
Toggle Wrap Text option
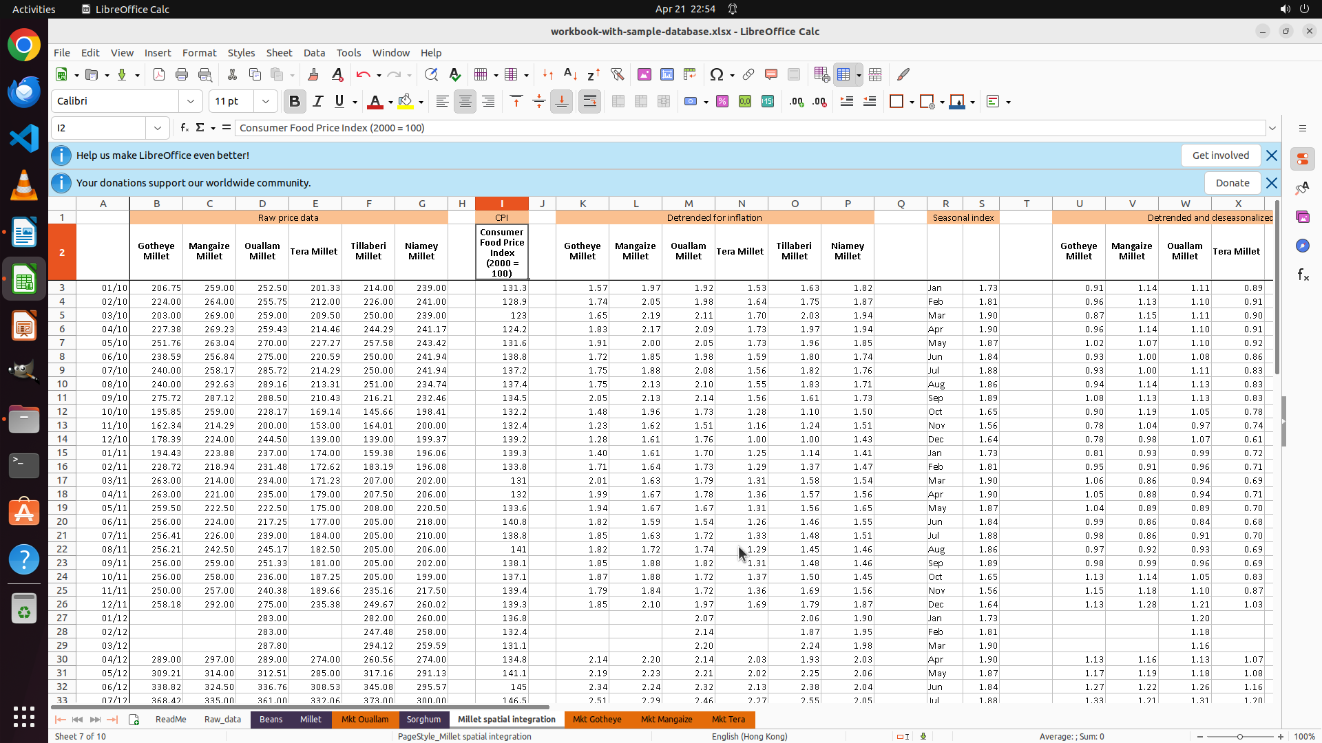point(589,101)
